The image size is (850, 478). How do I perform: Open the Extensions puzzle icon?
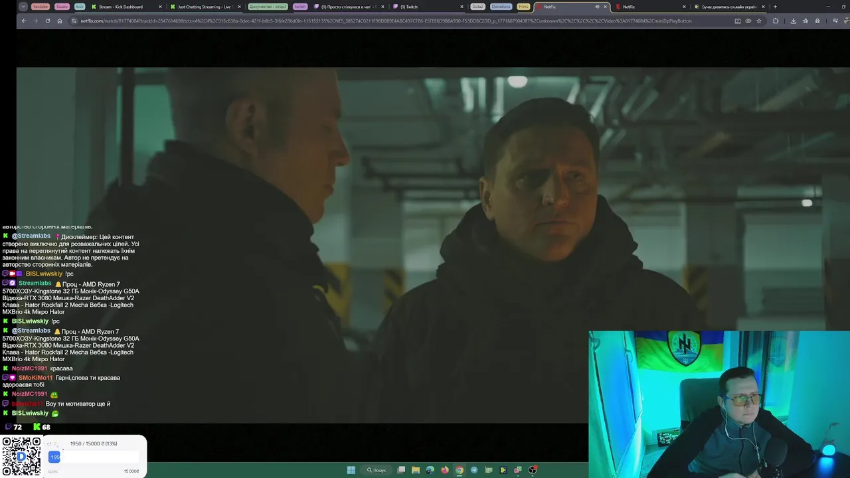[x=776, y=21]
